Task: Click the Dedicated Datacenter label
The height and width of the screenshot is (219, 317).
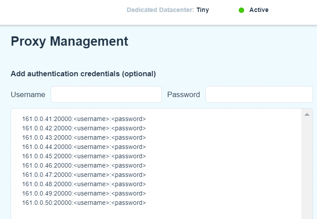Action: (x=161, y=10)
